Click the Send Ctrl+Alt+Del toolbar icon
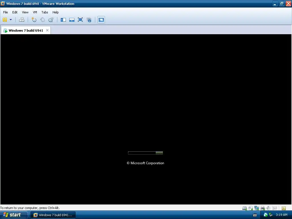 coord(22,20)
